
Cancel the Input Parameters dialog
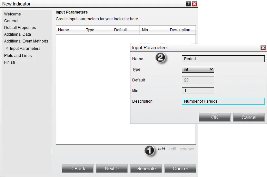click(249, 117)
